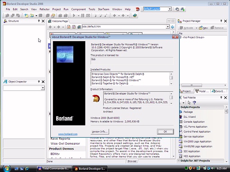
Task: Switch to Total Commander in the taskbar
Action: pyautogui.click(x=54, y=168)
